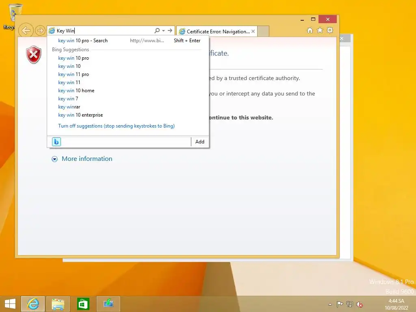Select the Certificate Error: Navigation tab
The image size is (416, 312).
point(217,31)
